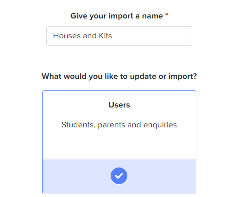Click the word 'import?' in the question heading
Viewport: 244px width, 197px height.
pyautogui.click(x=183, y=77)
